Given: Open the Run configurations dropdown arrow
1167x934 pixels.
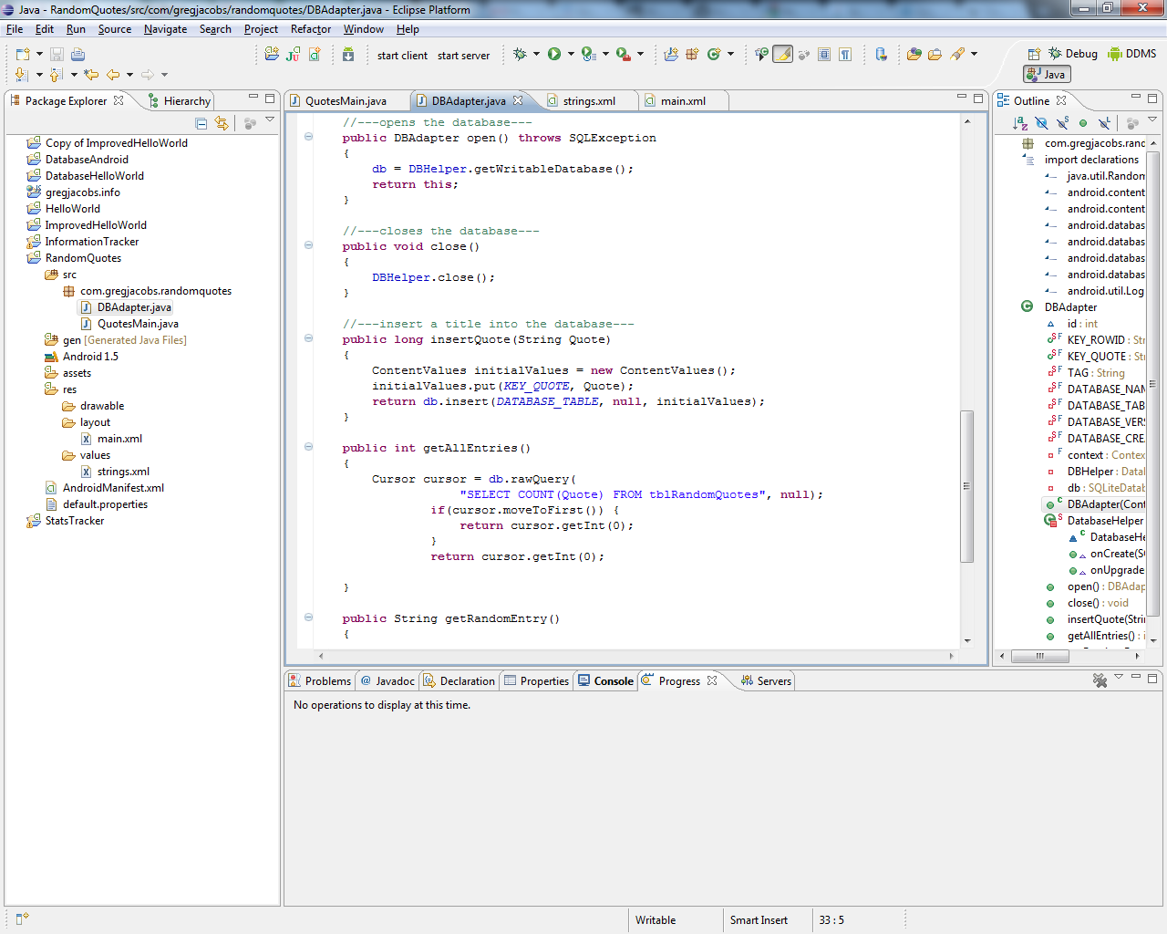Looking at the screenshot, I should coord(570,55).
